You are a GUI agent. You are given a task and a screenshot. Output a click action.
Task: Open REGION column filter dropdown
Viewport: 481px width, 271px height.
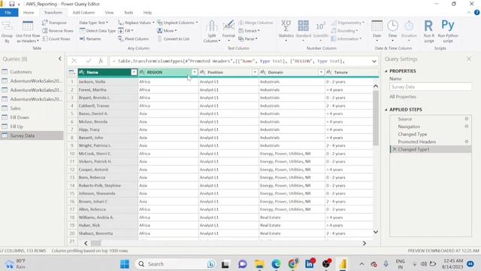(195, 72)
